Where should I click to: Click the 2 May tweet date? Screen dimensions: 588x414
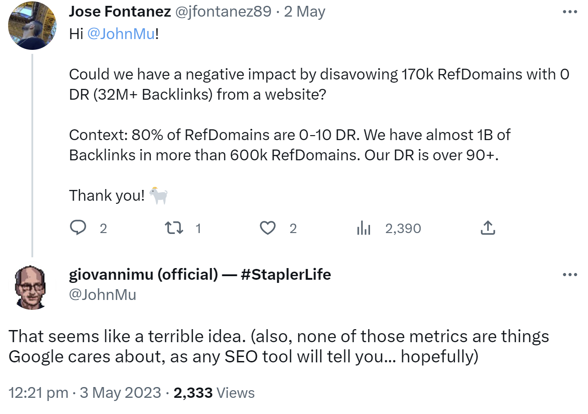[305, 12]
